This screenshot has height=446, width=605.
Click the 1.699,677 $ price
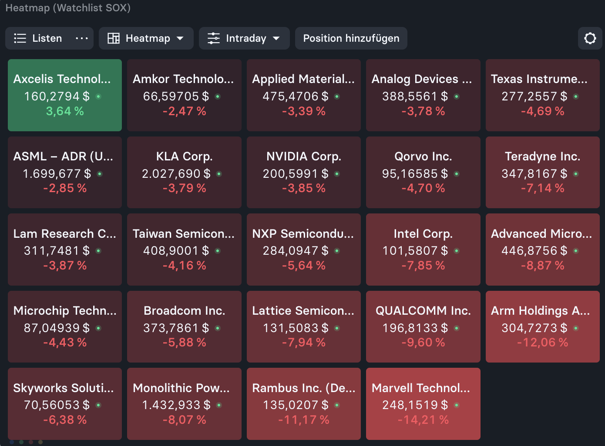coord(57,174)
